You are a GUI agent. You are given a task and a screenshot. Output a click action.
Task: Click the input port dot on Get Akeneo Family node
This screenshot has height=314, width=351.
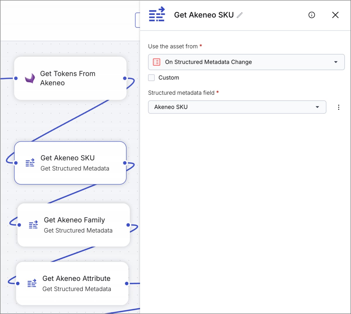(x=19, y=225)
